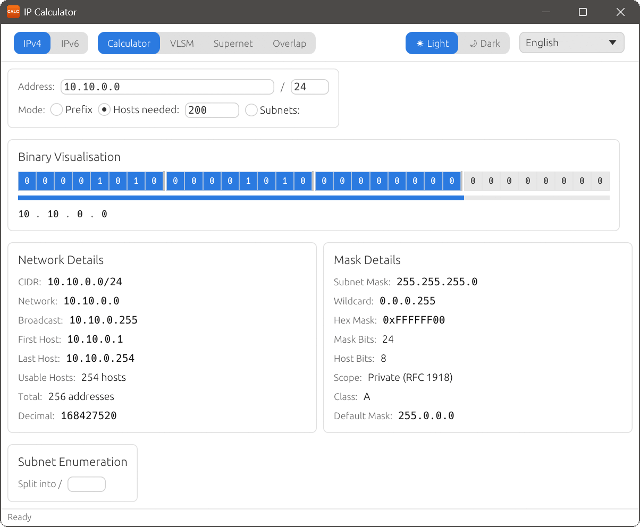Open the English language dropdown
The height and width of the screenshot is (527, 640).
pos(571,42)
